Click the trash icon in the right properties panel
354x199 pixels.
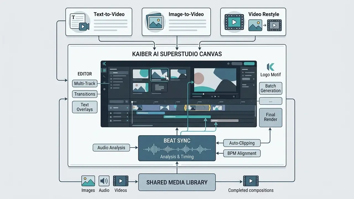click(253, 79)
